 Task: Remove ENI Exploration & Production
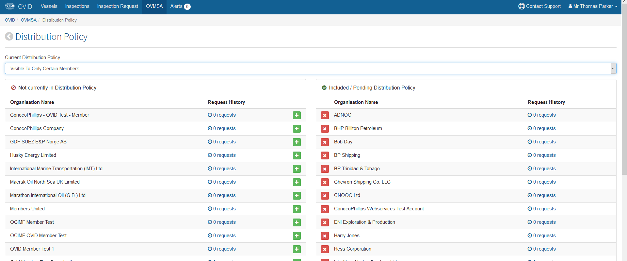pos(325,222)
